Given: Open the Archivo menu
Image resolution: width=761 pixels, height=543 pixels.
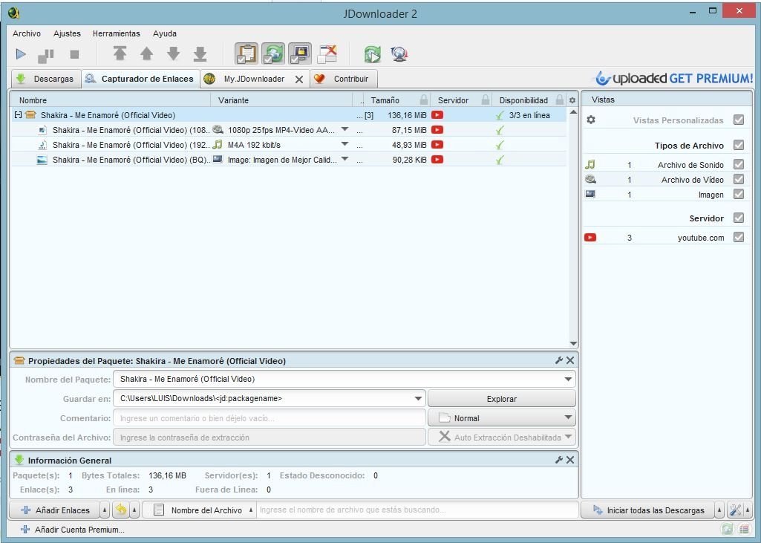Looking at the screenshot, I should (x=27, y=33).
